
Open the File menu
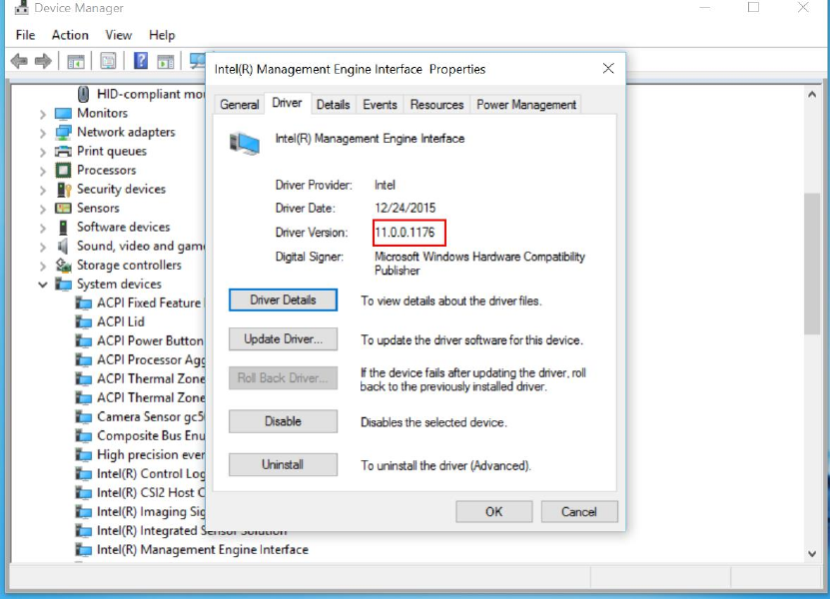coord(25,35)
